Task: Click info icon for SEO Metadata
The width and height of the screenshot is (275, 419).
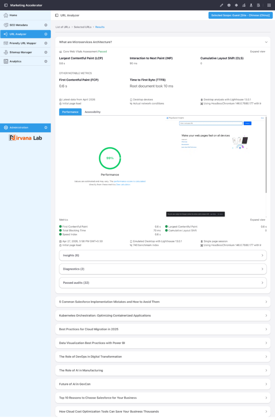Action: [46, 25]
